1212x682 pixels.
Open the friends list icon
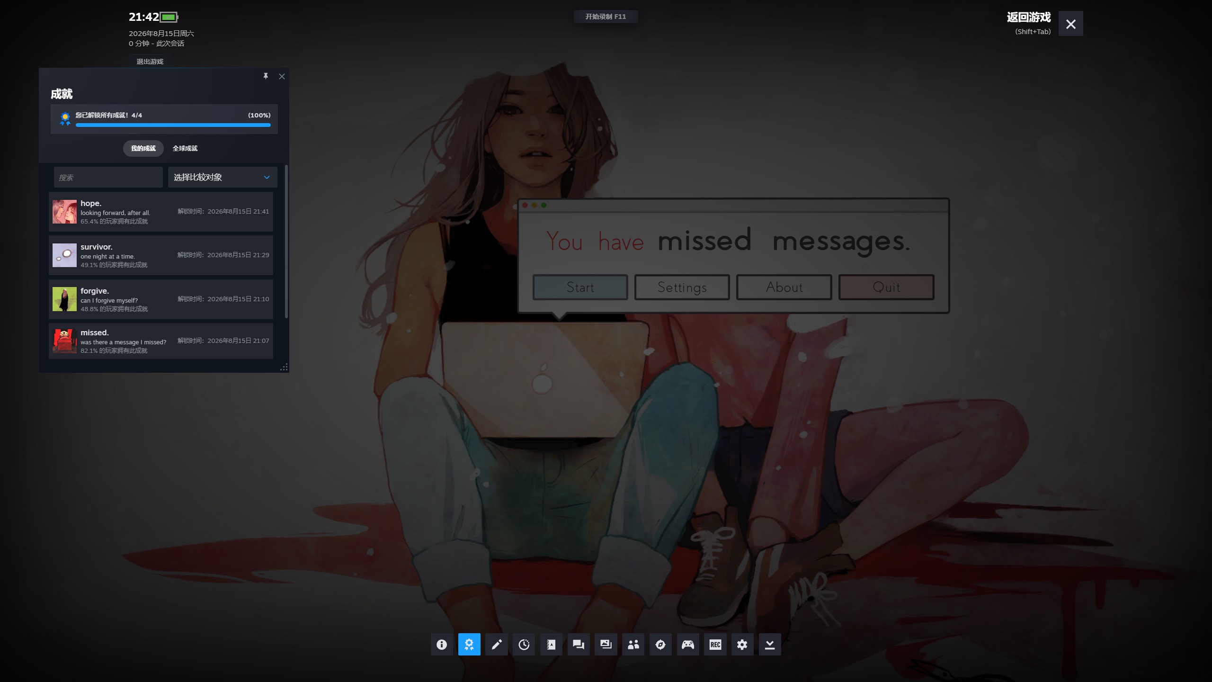coord(633,645)
